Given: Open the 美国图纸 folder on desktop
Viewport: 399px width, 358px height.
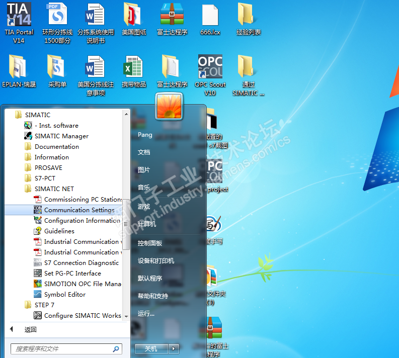Looking at the screenshot, I should coord(134,19).
